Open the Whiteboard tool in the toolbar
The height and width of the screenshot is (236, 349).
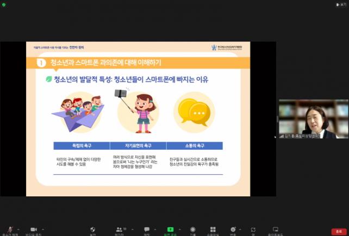click(x=276, y=229)
